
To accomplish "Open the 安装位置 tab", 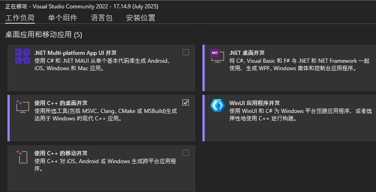I will tap(141, 18).
